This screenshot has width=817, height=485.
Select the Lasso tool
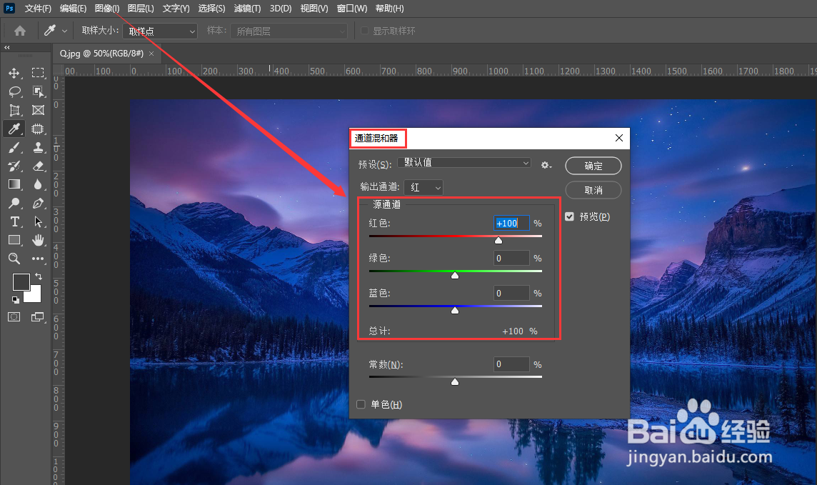pos(14,91)
